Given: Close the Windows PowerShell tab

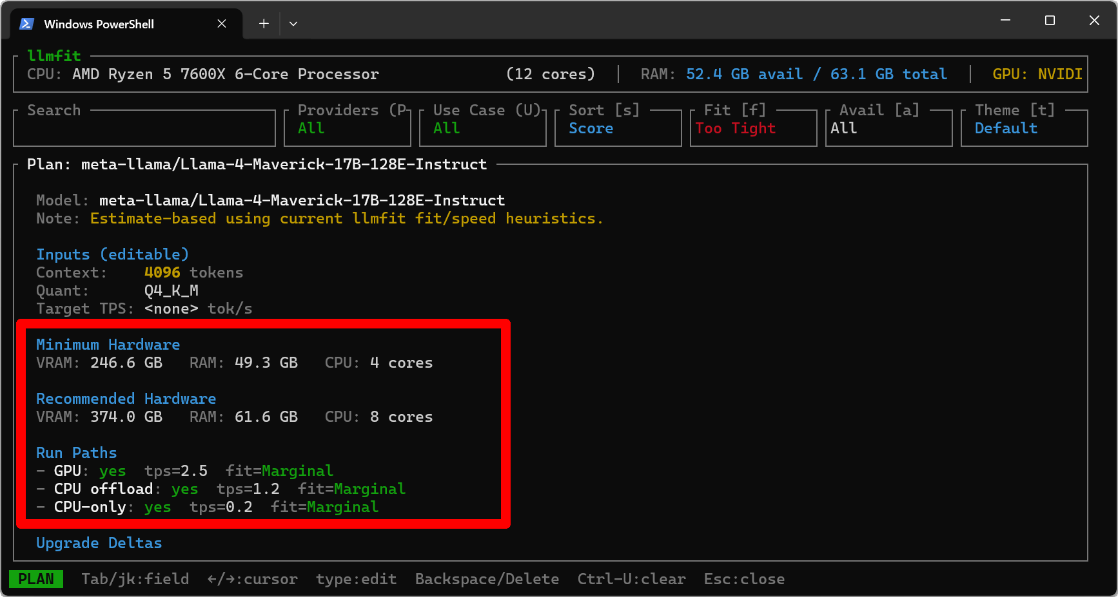Looking at the screenshot, I should pyautogui.click(x=222, y=24).
